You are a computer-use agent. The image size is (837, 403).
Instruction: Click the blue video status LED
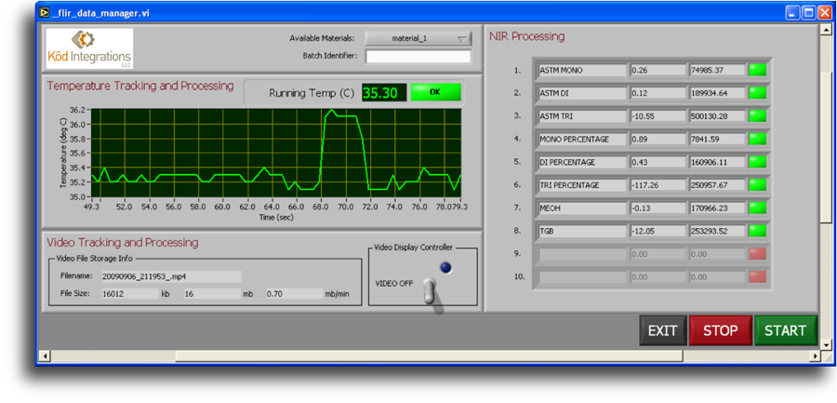445,268
